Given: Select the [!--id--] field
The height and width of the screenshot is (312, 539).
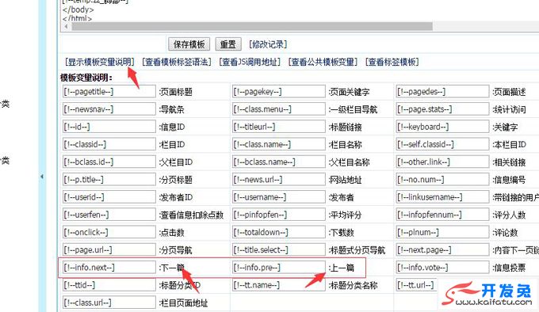Looking at the screenshot, I should [x=109, y=127].
